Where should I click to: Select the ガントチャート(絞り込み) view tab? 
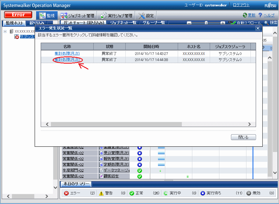(83, 23)
